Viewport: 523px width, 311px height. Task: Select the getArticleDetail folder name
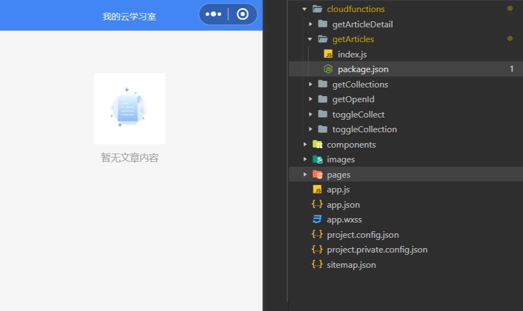click(x=362, y=25)
